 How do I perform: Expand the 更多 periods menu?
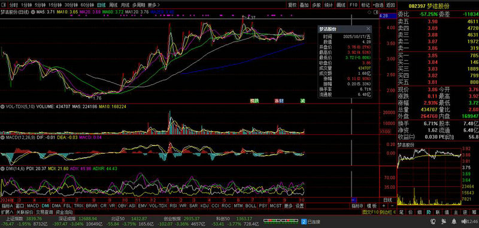click(153, 5)
